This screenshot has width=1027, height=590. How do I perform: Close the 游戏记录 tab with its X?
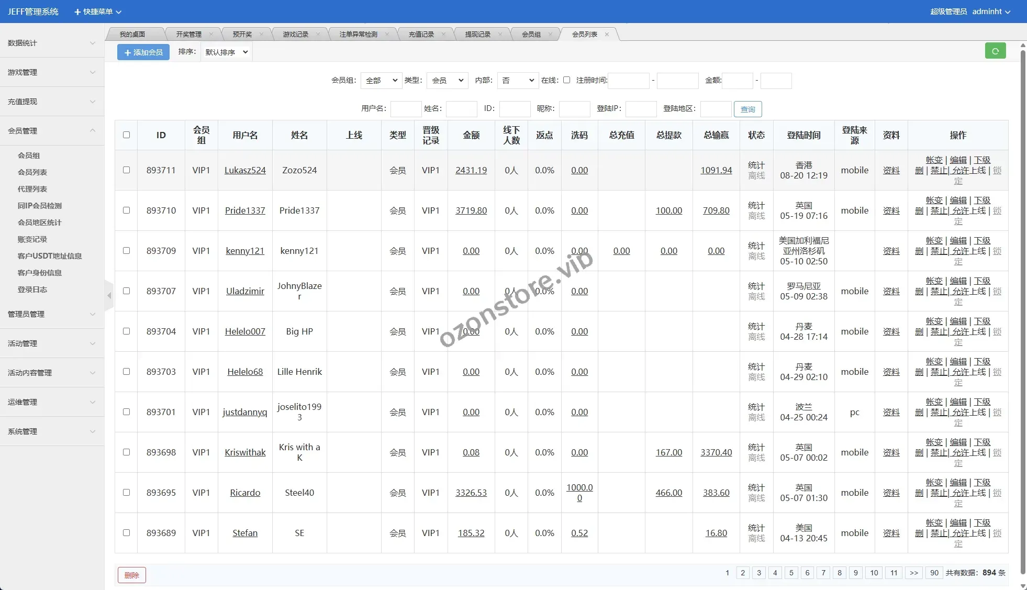click(318, 35)
